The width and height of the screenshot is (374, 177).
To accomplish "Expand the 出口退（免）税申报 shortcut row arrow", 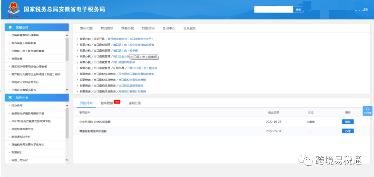I will pyautogui.click(x=77, y=51).
